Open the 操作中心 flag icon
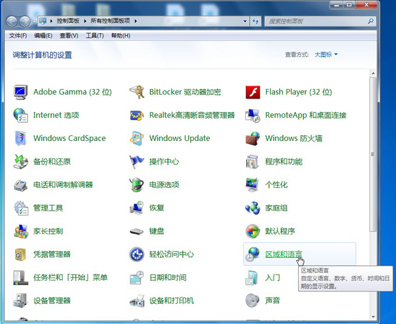 [x=137, y=162]
